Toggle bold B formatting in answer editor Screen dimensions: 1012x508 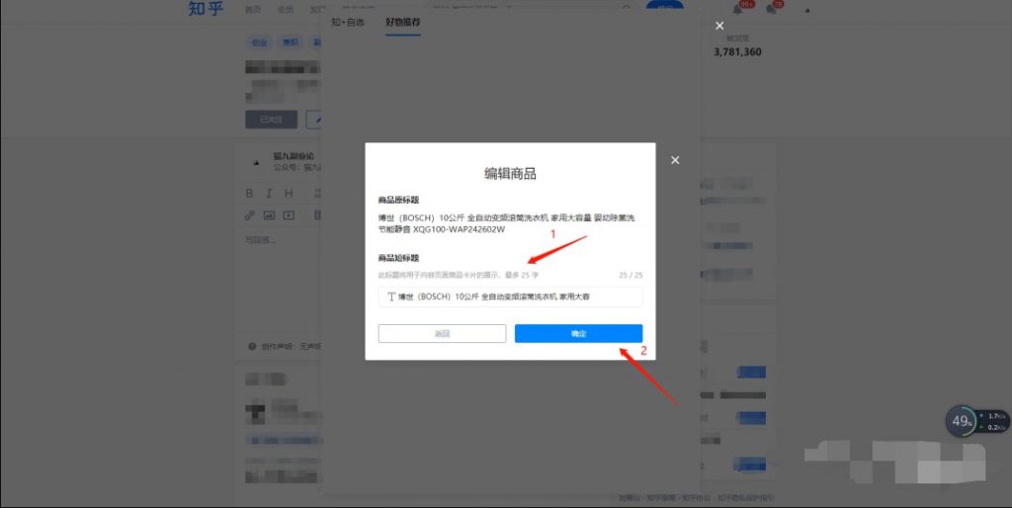tap(249, 193)
